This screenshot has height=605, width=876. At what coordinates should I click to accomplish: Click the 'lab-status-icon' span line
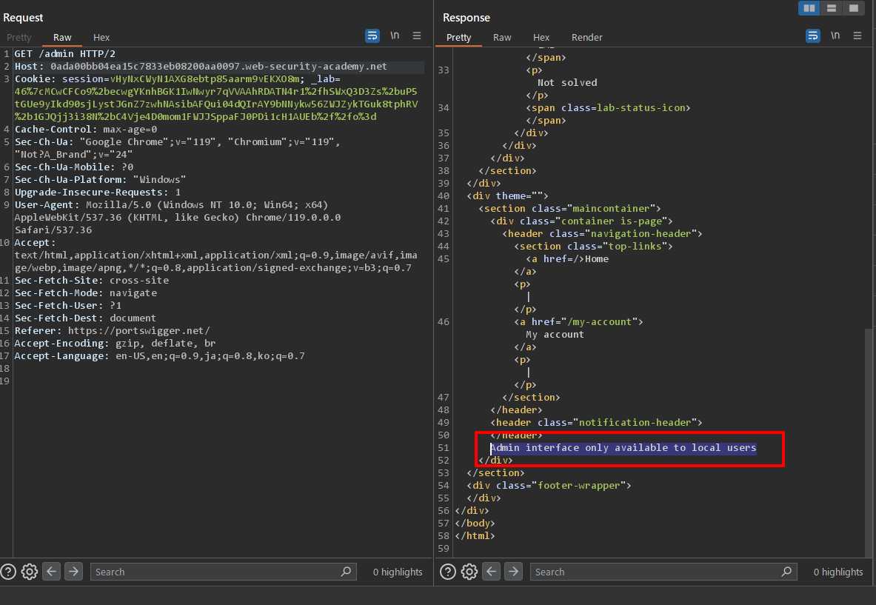608,107
